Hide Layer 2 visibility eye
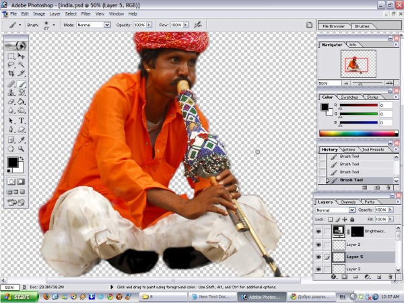 [318, 245]
